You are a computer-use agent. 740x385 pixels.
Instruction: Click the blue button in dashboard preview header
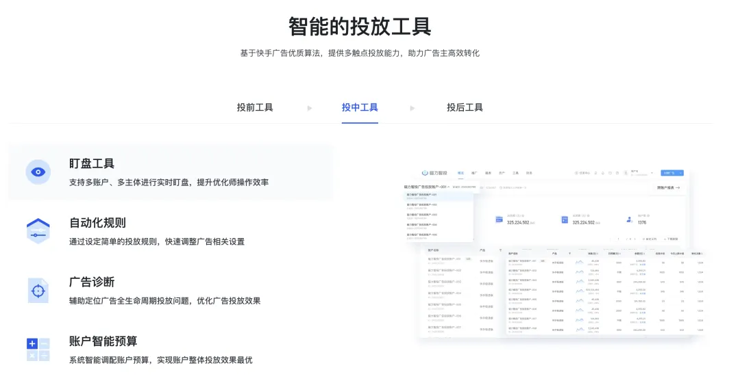coord(672,173)
